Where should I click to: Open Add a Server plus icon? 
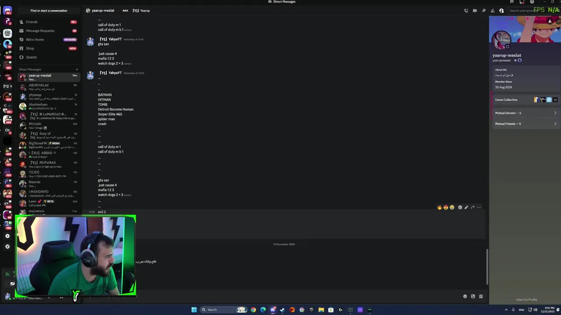click(7, 236)
